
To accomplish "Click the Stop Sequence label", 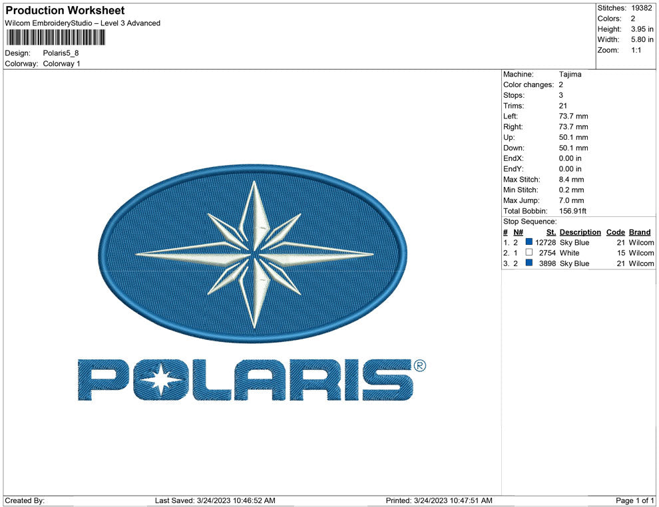I will [x=530, y=222].
